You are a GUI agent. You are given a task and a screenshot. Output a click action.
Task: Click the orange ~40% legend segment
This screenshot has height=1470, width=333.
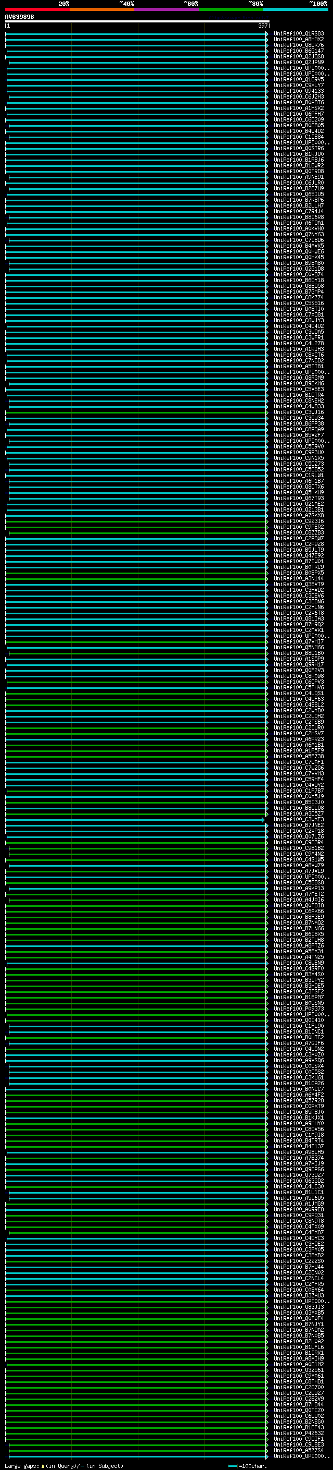coord(101,9)
